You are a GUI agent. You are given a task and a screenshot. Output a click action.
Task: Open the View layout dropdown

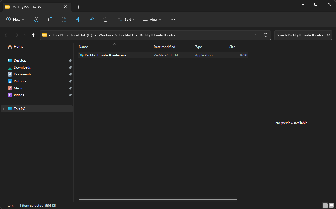[x=152, y=20]
